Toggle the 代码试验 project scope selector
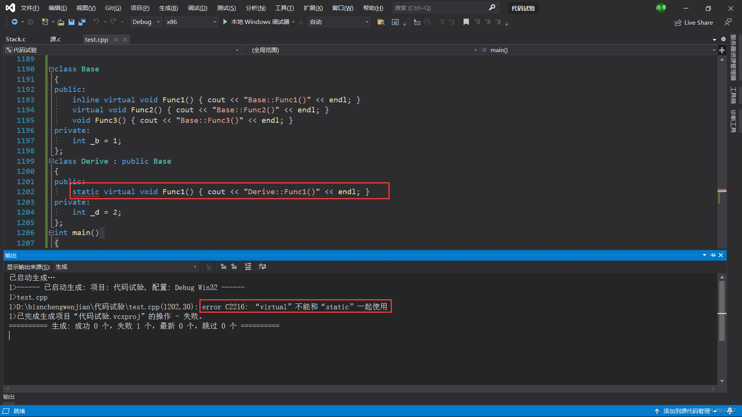742x417 pixels. click(x=237, y=49)
